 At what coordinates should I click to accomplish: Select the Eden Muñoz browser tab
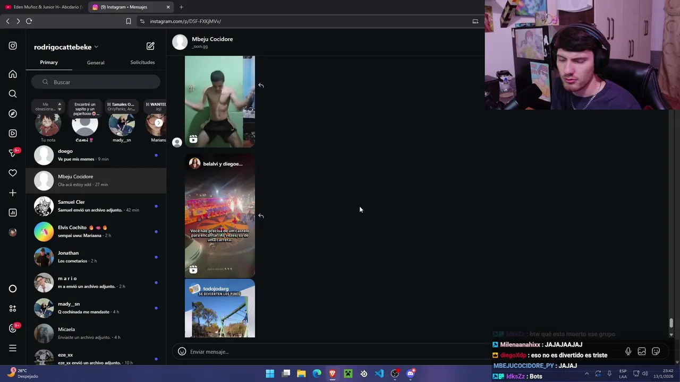click(44, 7)
